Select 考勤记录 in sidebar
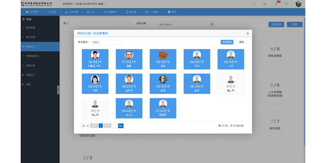 coord(30,66)
